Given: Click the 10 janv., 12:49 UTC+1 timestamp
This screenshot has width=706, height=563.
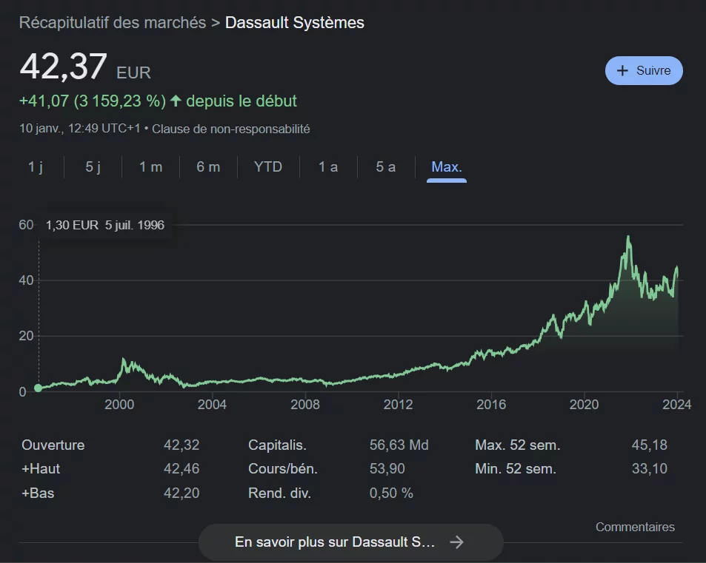Looking at the screenshot, I should (x=80, y=129).
